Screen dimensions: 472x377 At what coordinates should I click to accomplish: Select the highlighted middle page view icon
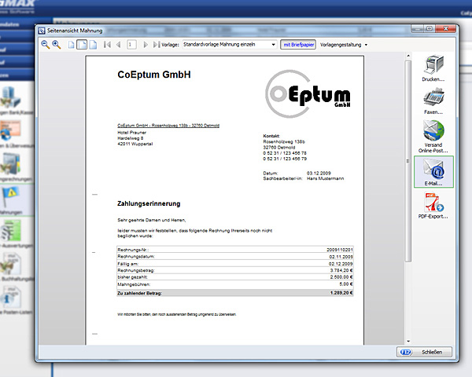(x=82, y=45)
